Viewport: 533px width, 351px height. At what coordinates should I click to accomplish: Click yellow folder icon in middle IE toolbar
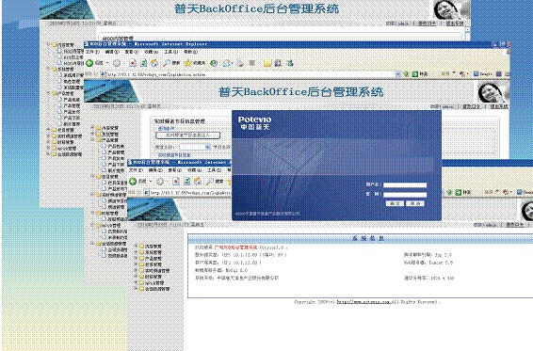pyautogui.click(x=267, y=63)
